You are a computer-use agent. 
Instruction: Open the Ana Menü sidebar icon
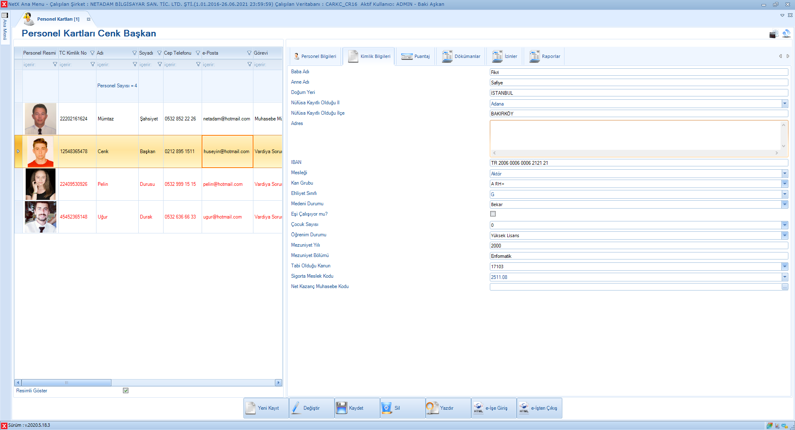tap(5, 15)
